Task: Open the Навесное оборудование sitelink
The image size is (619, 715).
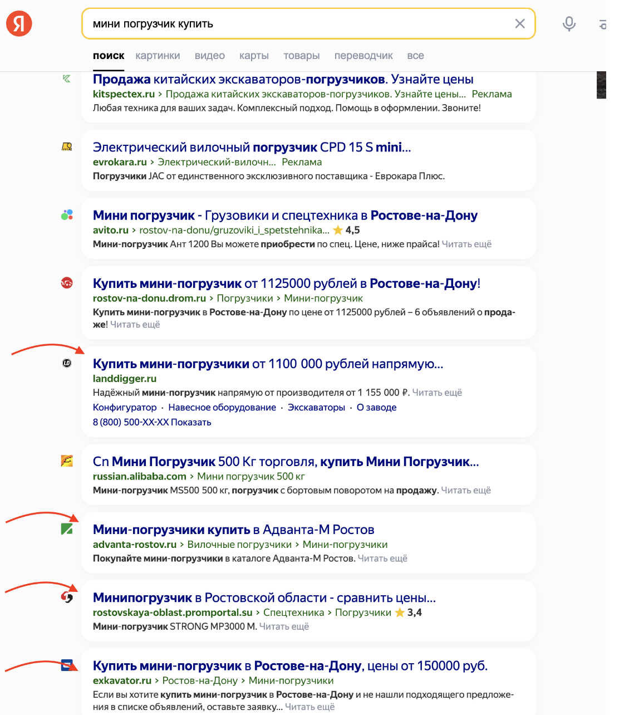Action: 222,407
